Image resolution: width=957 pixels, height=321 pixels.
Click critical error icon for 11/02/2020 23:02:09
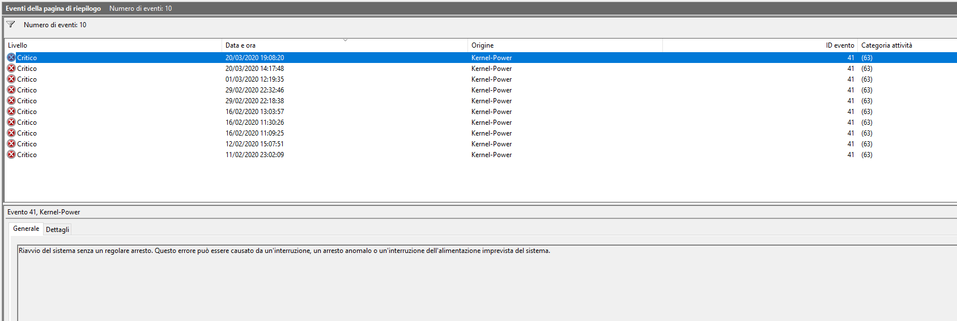(11, 154)
